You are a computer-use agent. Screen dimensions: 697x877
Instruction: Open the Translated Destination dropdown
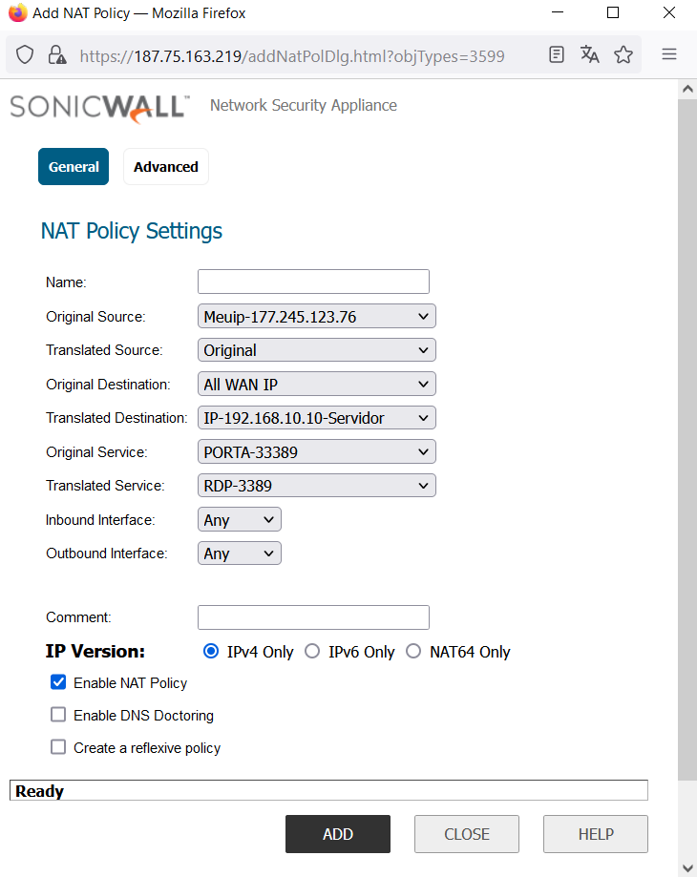(x=316, y=418)
